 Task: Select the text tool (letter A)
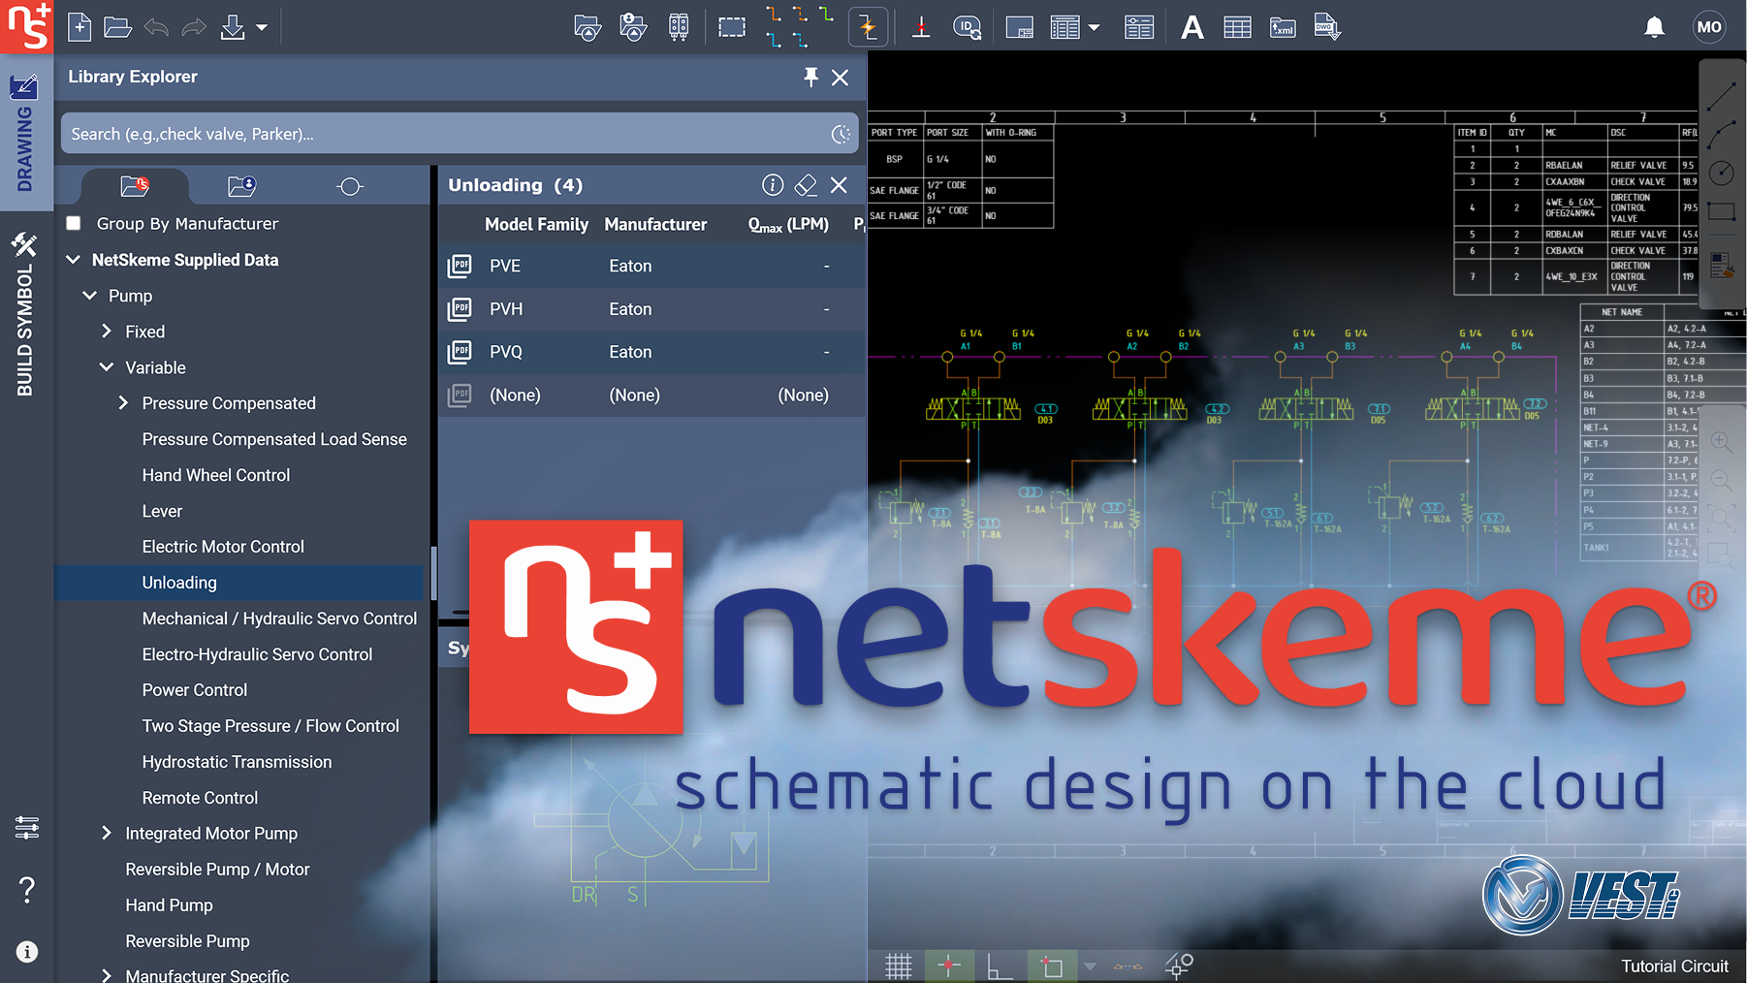tap(1192, 28)
